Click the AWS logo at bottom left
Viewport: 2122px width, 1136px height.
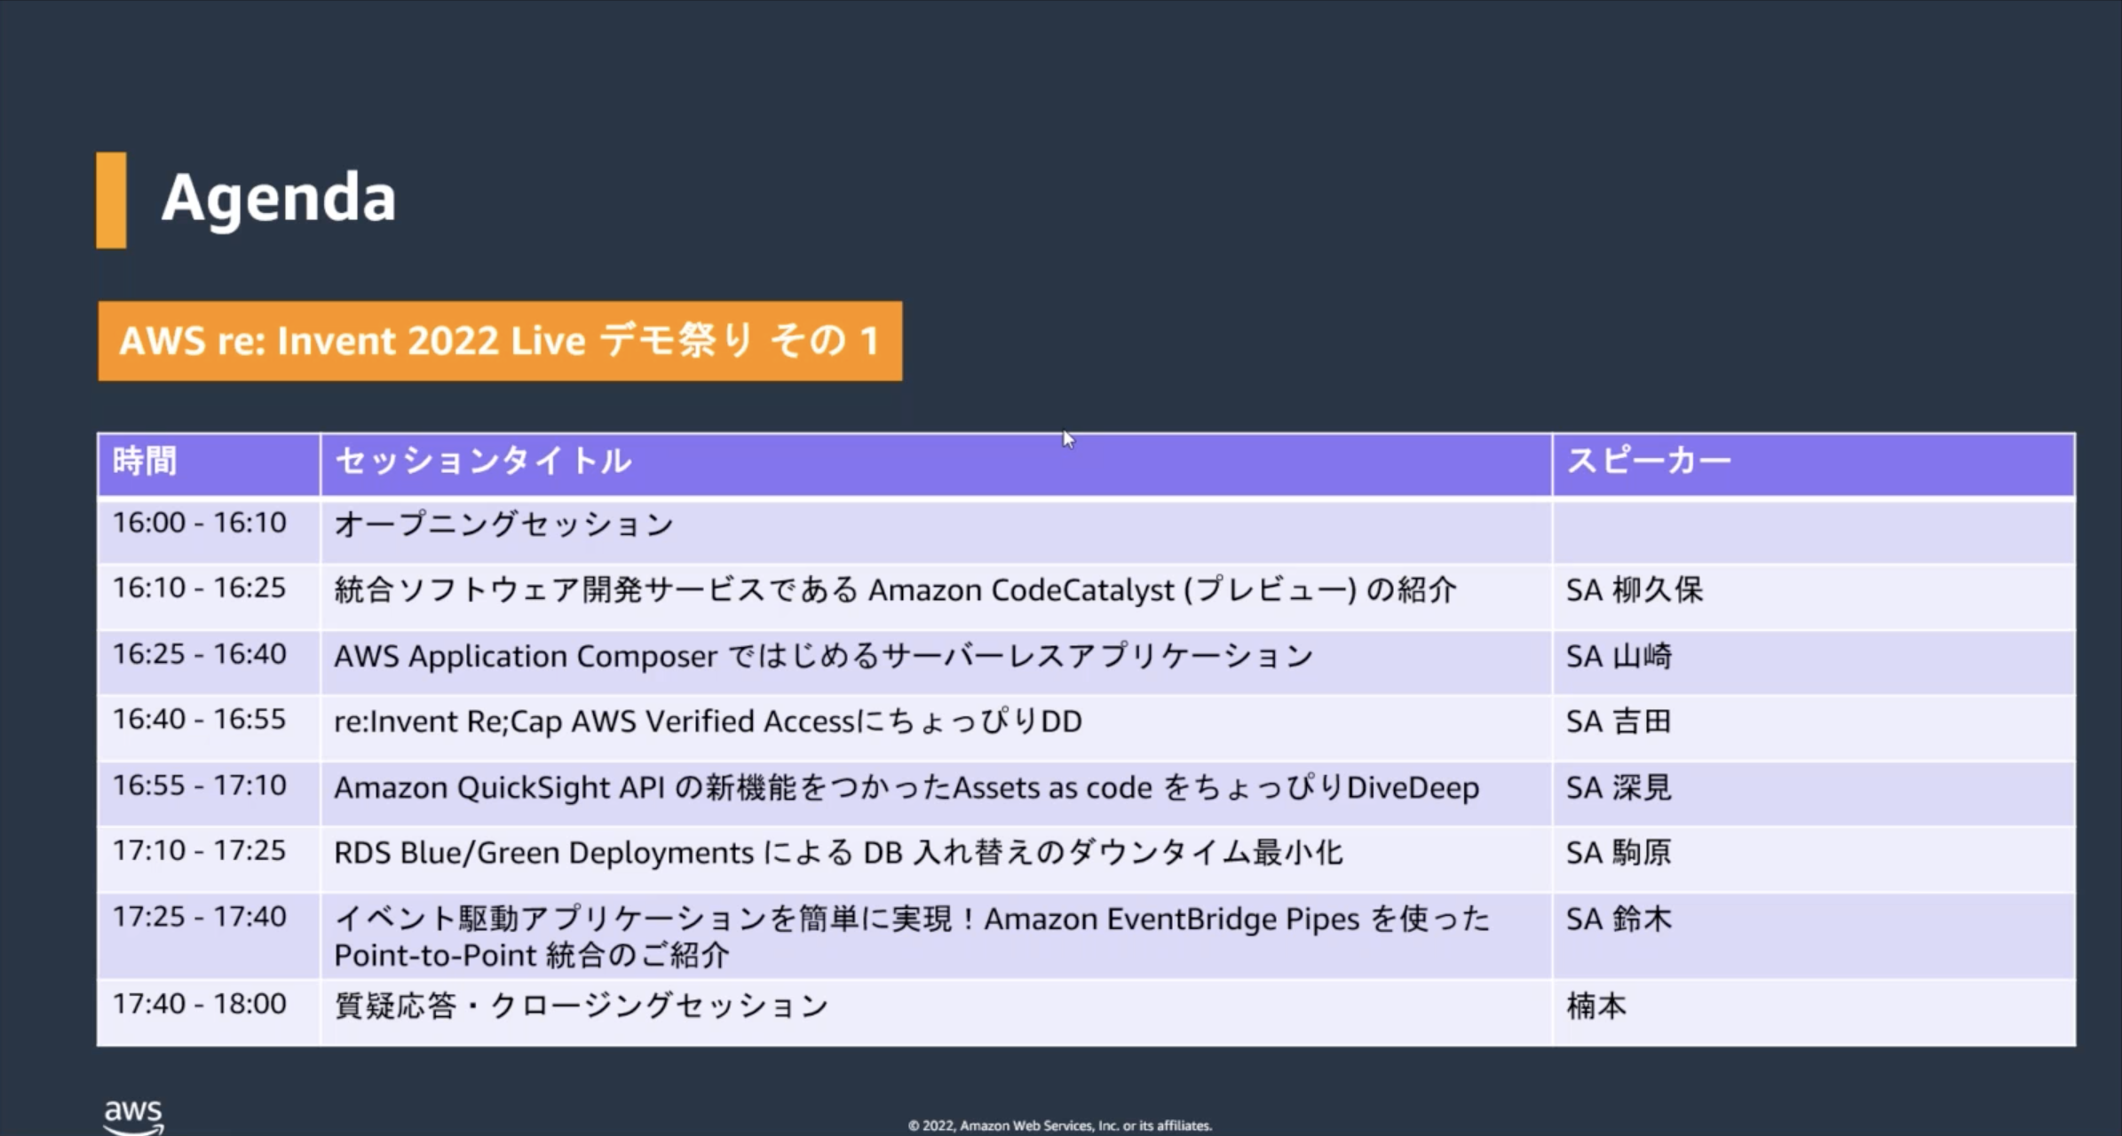tap(133, 1116)
